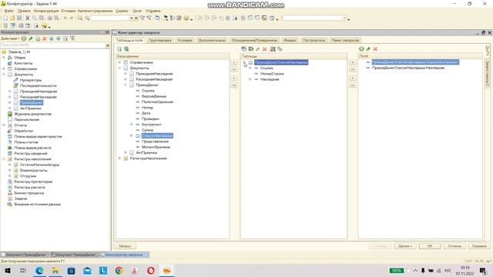The height and width of the screenshot is (277, 493).
Task: Select the Сумма field under ПриходДенег
Action: [147, 130]
